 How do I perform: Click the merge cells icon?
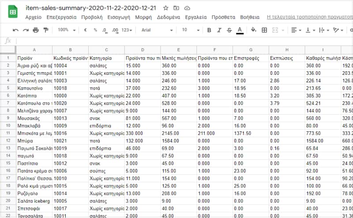tap(275, 30)
